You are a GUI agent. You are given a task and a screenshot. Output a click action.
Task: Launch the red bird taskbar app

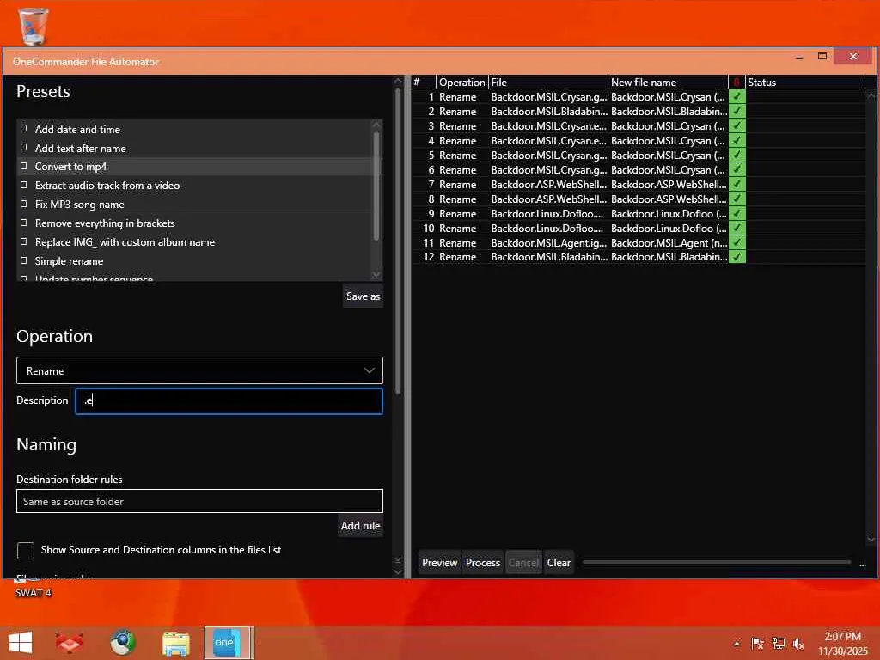pos(69,643)
